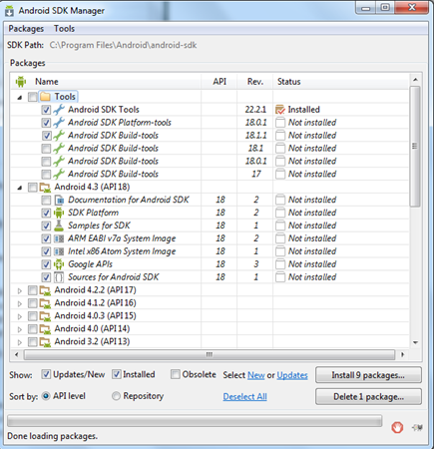The height and width of the screenshot is (449, 434).
Task: Click the log window icon at bottom right
Action: [x=417, y=427]
